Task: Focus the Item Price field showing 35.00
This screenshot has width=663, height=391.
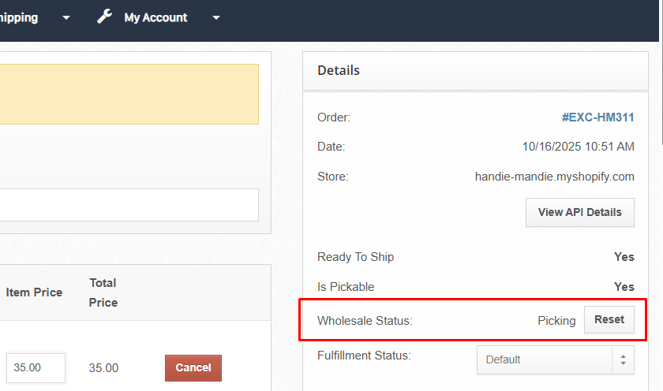Action: click(36, 367)
